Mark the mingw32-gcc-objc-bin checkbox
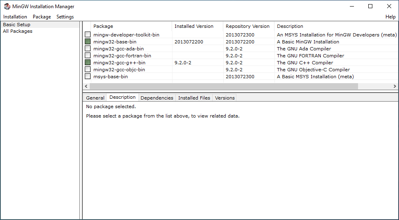399x220 pixels. point(88,69)
